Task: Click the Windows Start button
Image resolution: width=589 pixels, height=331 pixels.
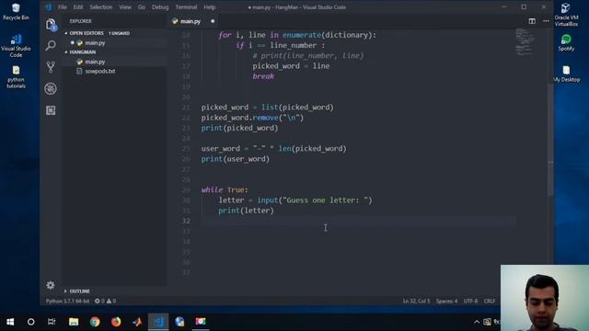Action: tap(10, 322)
